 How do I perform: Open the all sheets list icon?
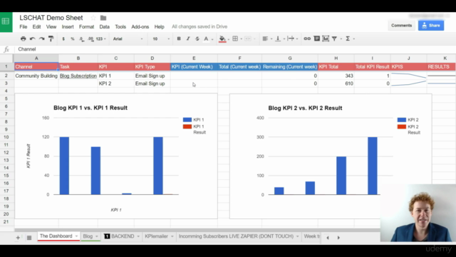29,238
